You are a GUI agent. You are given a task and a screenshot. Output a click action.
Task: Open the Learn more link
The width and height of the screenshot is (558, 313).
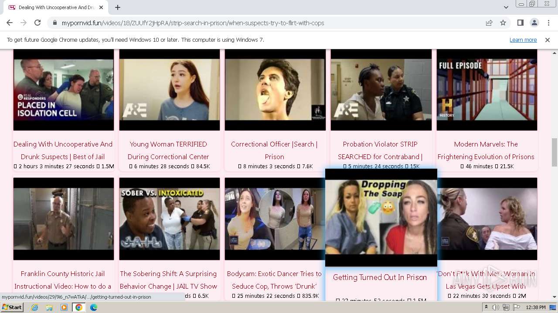click(x=523, y=40)
